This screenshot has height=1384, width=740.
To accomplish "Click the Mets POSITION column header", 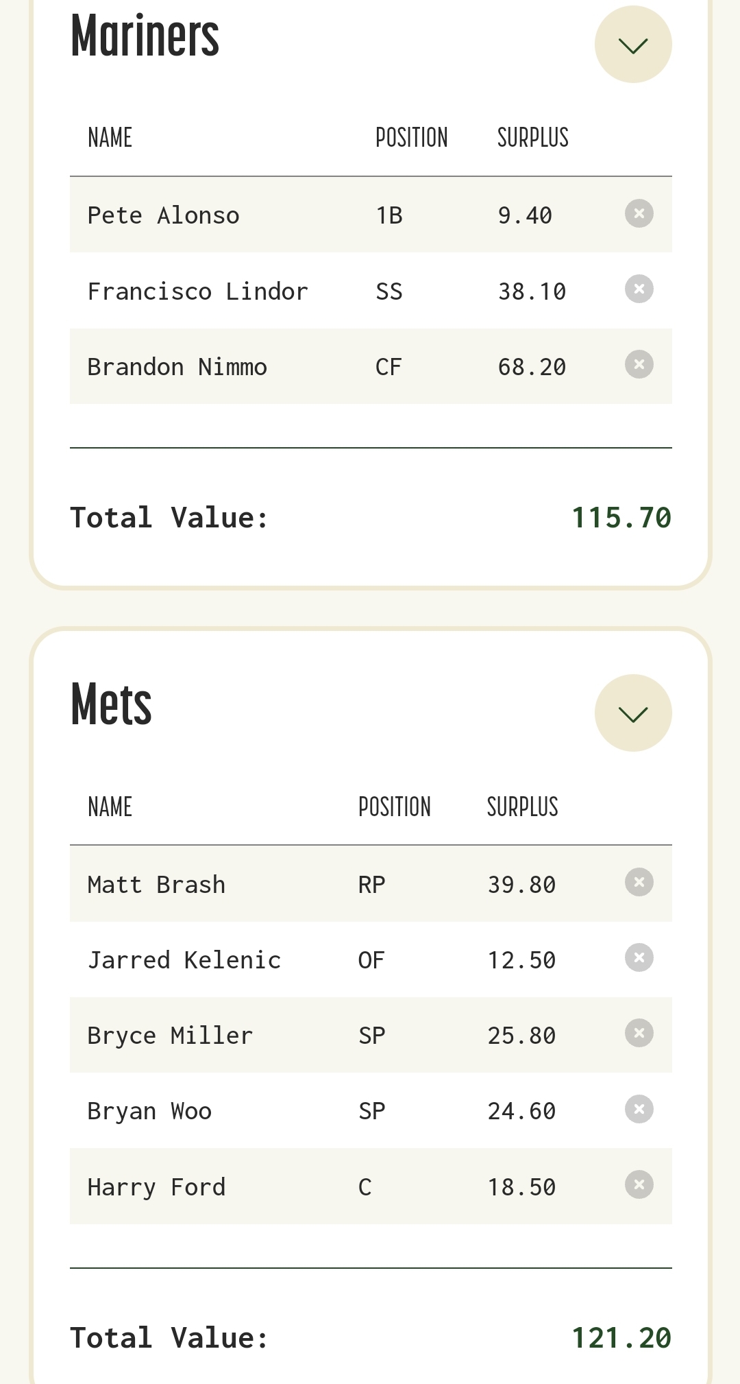I will 394,807.
